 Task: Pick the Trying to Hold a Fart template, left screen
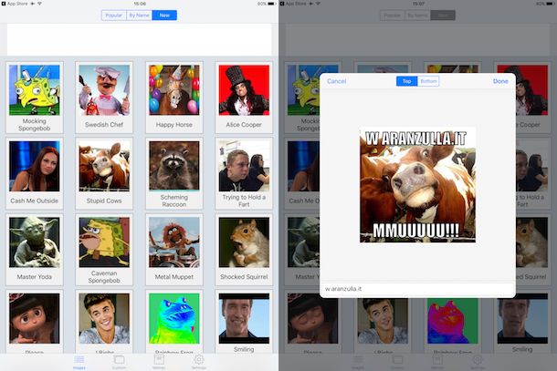[244, 173]
